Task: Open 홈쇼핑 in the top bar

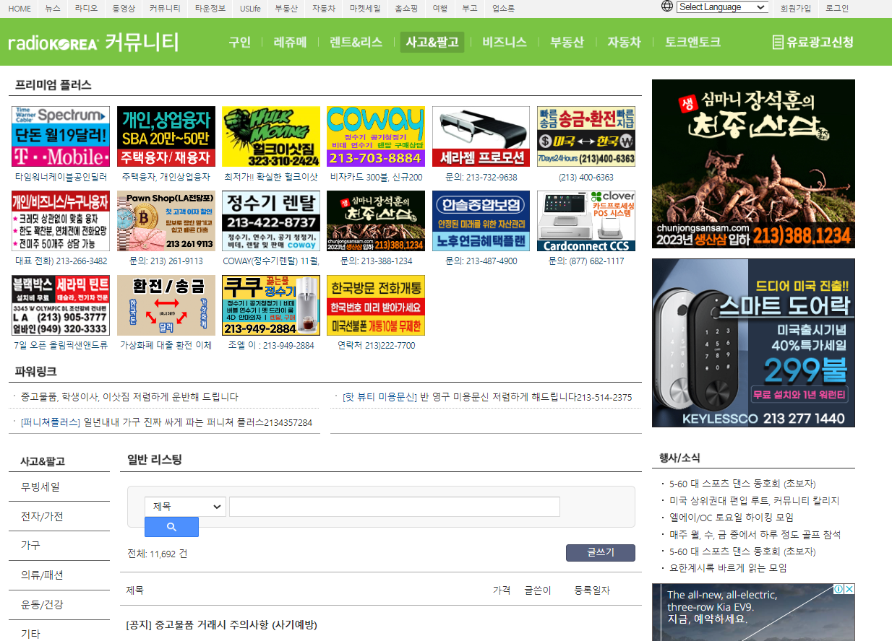Action: [x=406, y=9]
